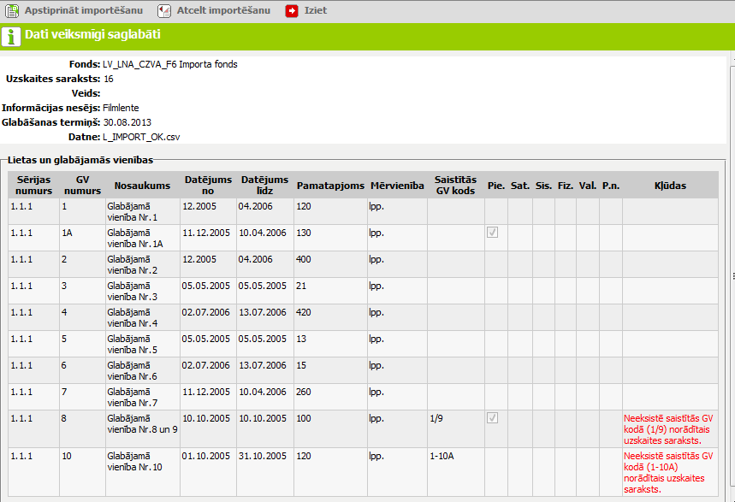Image resolution: width=735 pixels, height=502 pixels.
Task: Click the Atcelt importēšanu cancel icon
Action: (x=164, y=11)
